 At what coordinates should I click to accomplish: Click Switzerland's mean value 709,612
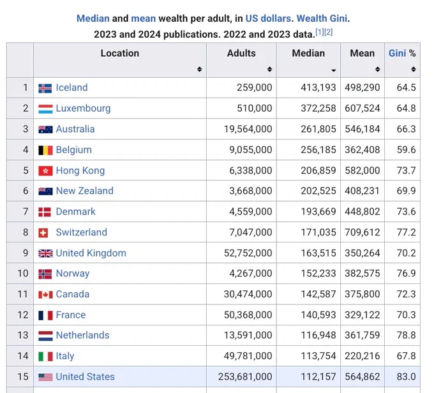[x=363, y=232]
